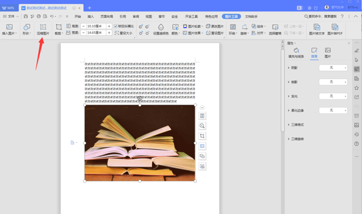This screenshot has width=362, height=214.
Task: Expand the 三维格式 3D format section
Action: click(296, 125)
